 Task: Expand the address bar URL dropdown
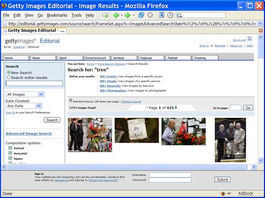[260, 24]
